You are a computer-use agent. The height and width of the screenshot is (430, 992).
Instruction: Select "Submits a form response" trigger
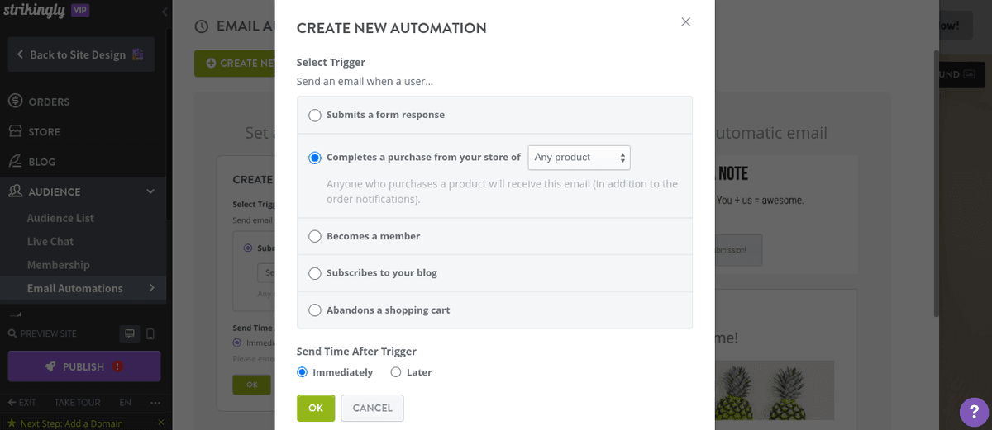coord(315,116)
